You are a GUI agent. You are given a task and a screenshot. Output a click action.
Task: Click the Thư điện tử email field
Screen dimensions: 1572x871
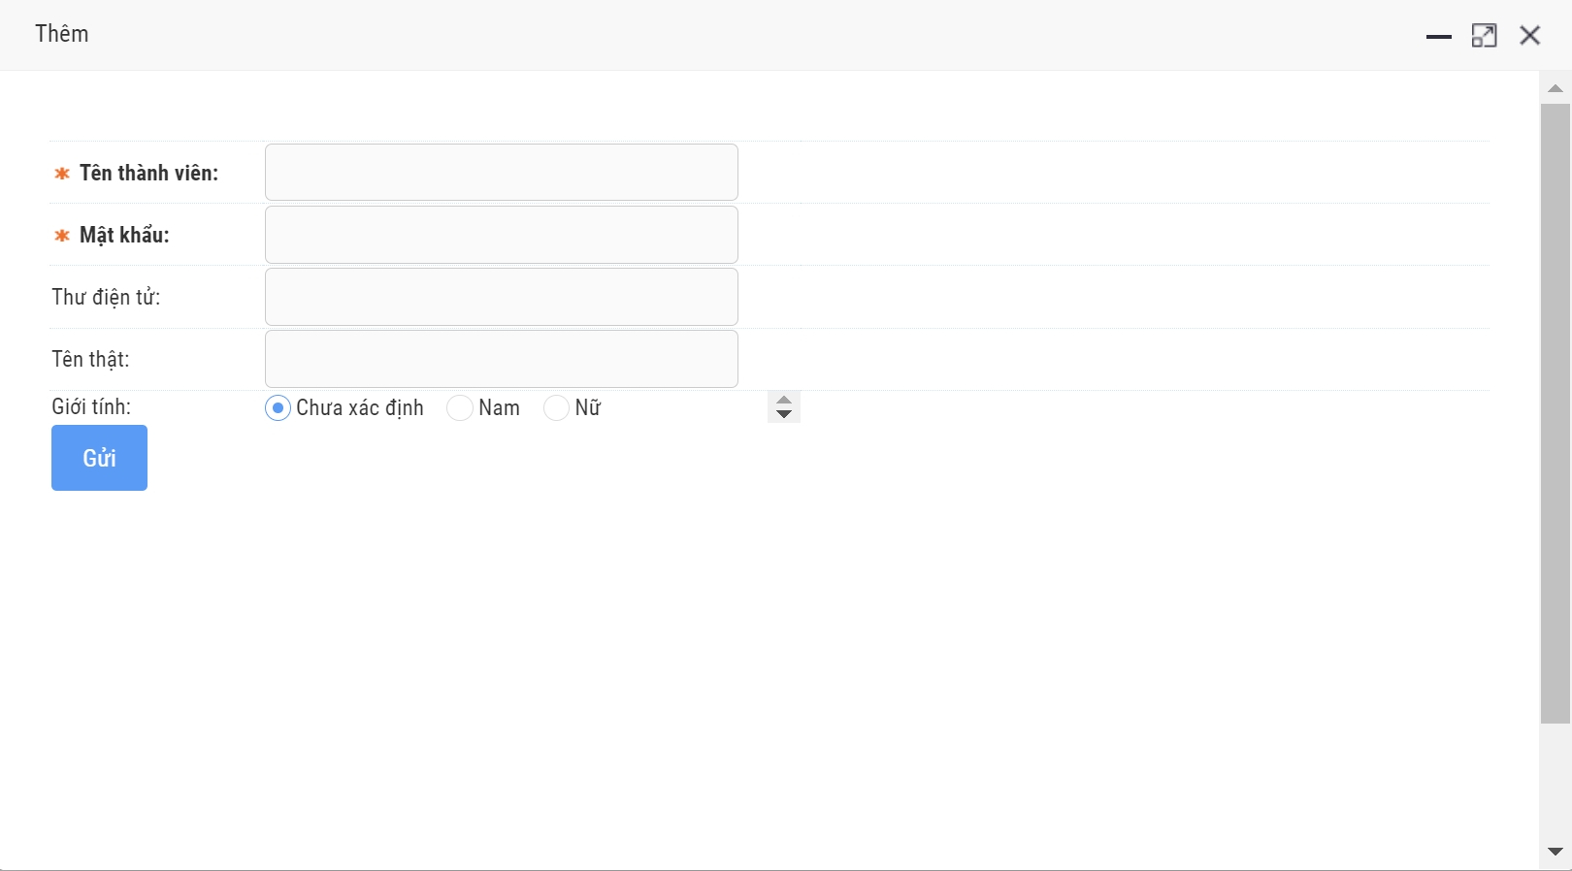(x=501, y=297)
